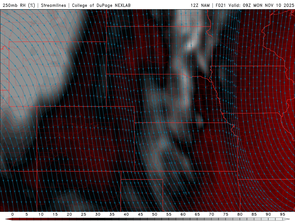Click the '0' value on color scale
This screenshot has height=221, width=295.
tap(13, 214)
